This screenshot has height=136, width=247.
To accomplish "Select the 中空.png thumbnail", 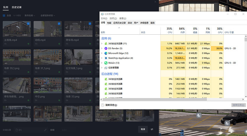I will (x=48, y=85).
